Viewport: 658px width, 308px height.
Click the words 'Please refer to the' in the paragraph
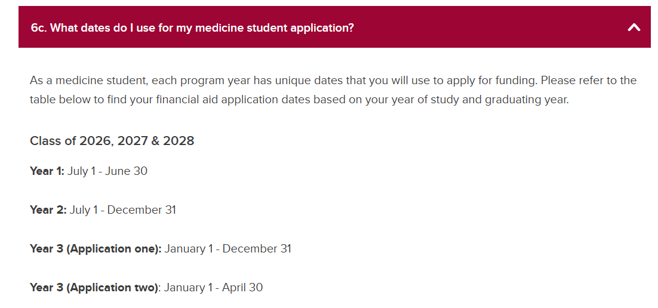pos(589,81)
